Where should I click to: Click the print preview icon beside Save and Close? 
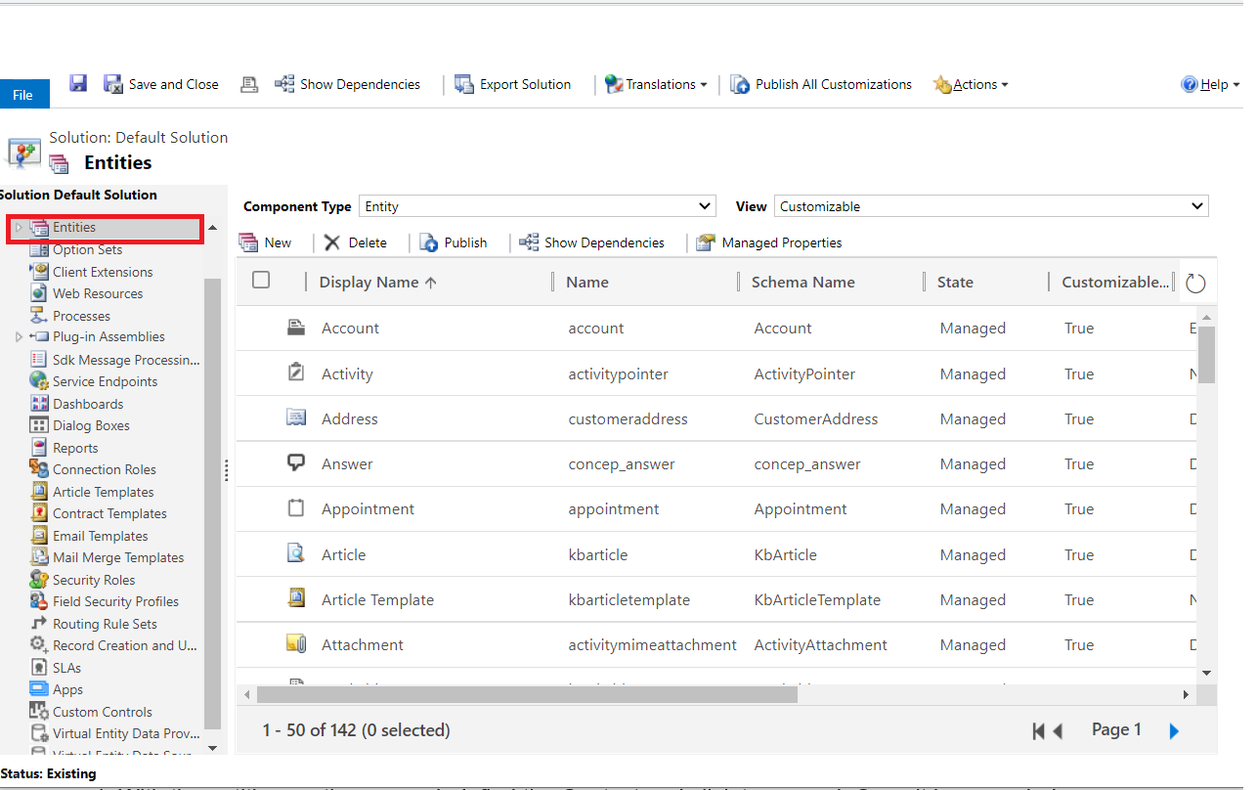point(249,84)
